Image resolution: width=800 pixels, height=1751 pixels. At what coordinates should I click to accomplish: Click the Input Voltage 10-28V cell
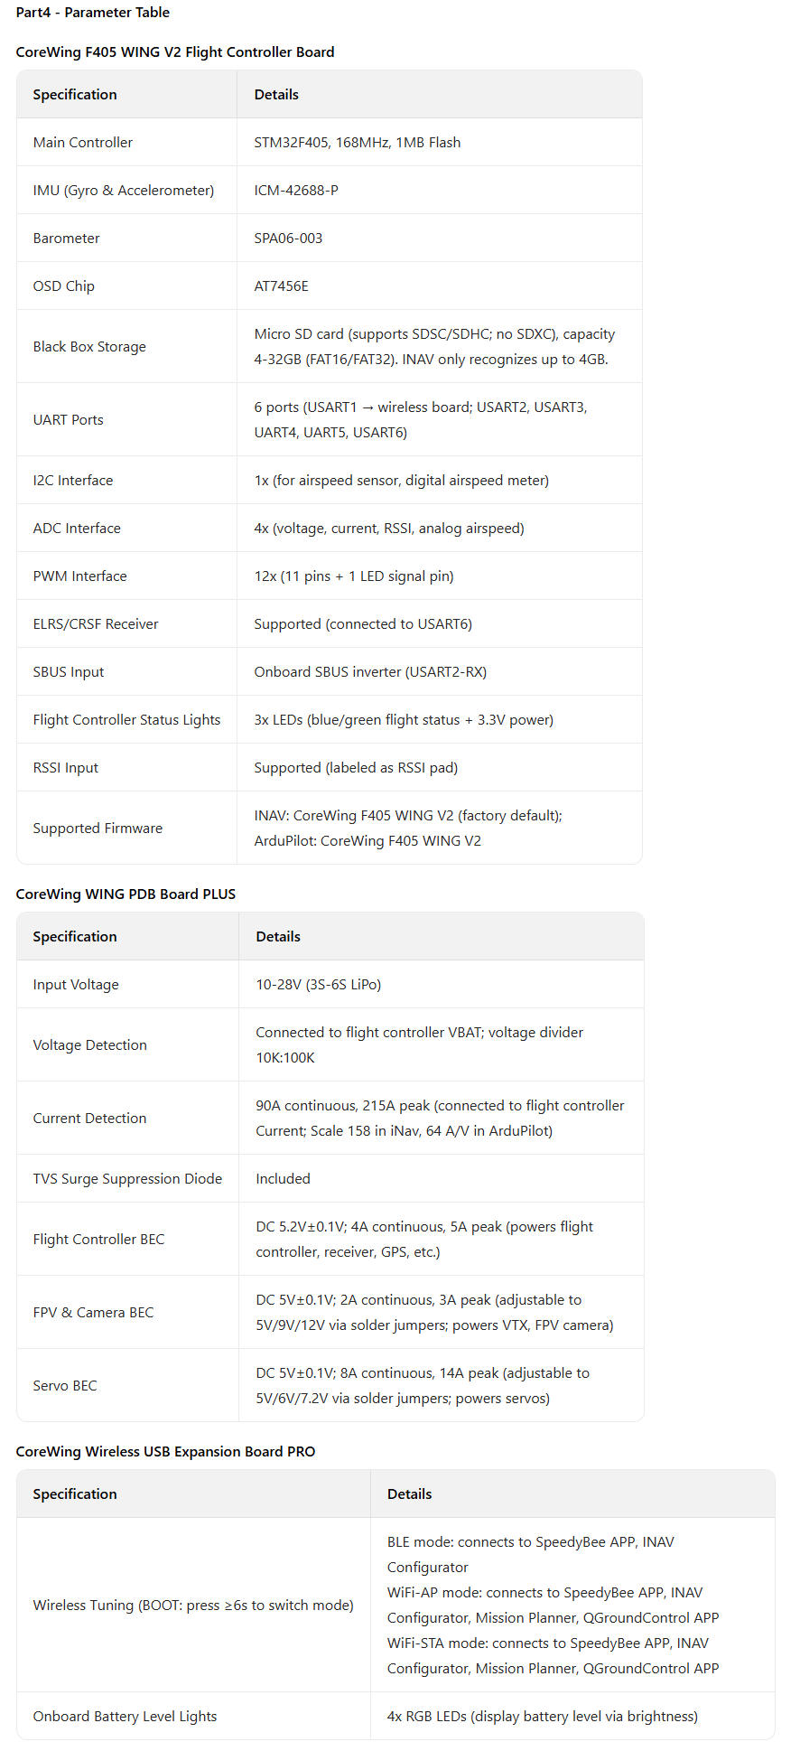(x=442, y=984)
